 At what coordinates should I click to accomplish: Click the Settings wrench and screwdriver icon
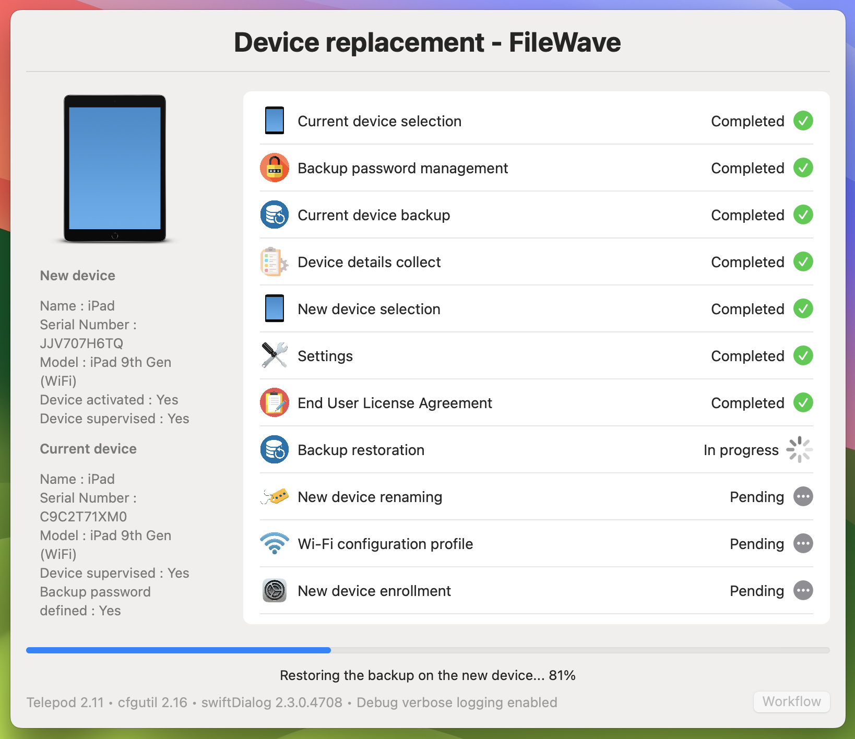click(x=275, y=356)
